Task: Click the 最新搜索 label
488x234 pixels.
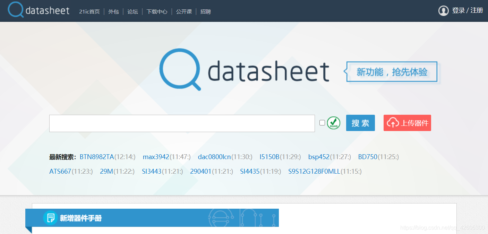Action: coord(63,157)
